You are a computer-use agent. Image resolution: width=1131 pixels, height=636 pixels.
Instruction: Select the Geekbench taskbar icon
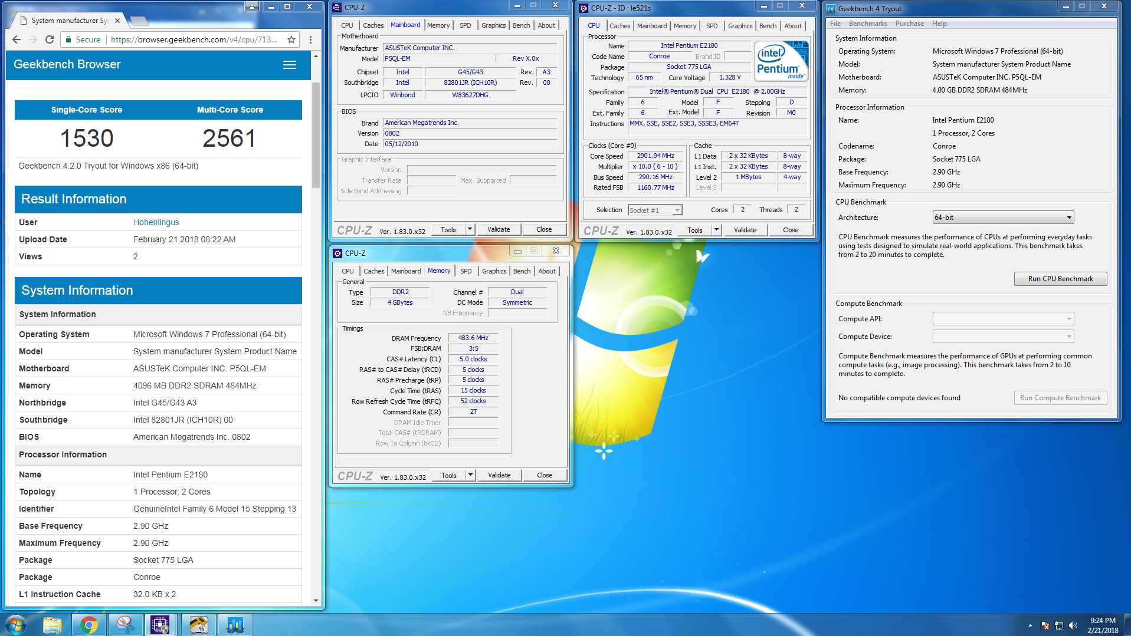click(235, 625)
